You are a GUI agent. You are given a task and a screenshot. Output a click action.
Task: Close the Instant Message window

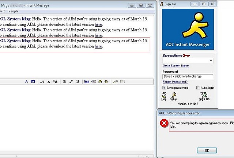pyautogui.click(x=150, y=5)
